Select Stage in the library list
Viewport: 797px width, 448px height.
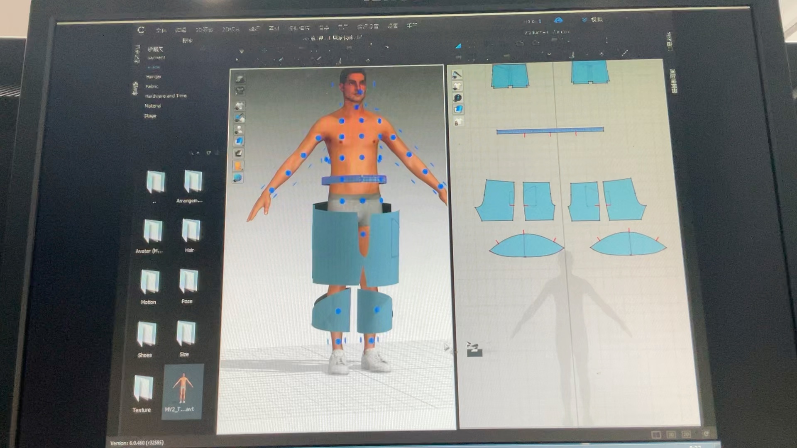150,116
